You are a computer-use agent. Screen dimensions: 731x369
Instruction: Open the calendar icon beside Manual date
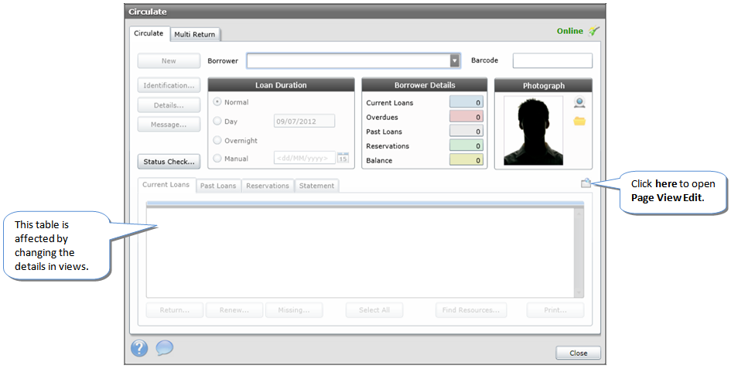tap(343, 159)
